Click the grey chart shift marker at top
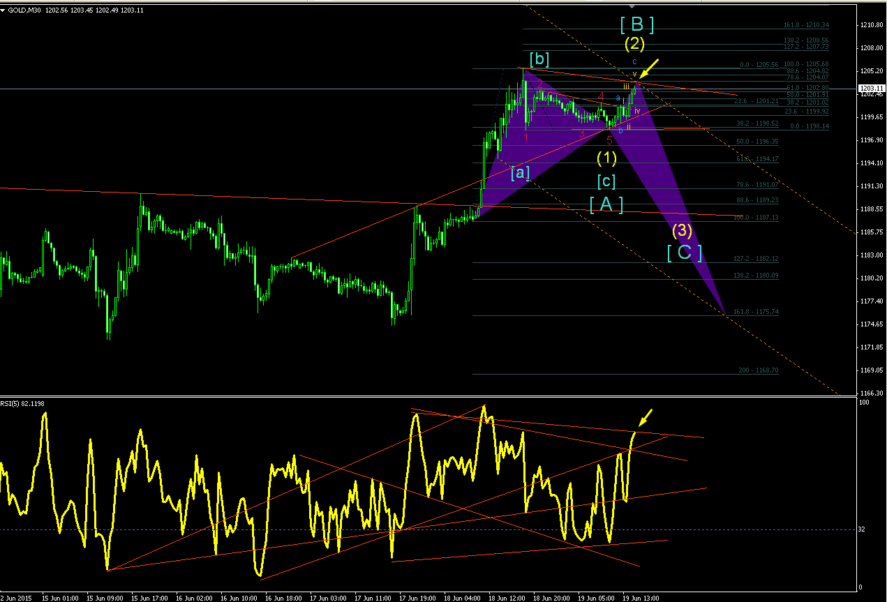This screenshot has height=602, width=887. pyautogui.click(x=632, y=6)
